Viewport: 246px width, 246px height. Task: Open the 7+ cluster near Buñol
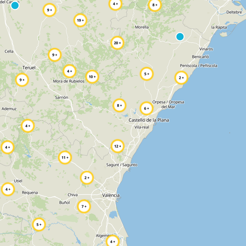[x=84, y=206]
